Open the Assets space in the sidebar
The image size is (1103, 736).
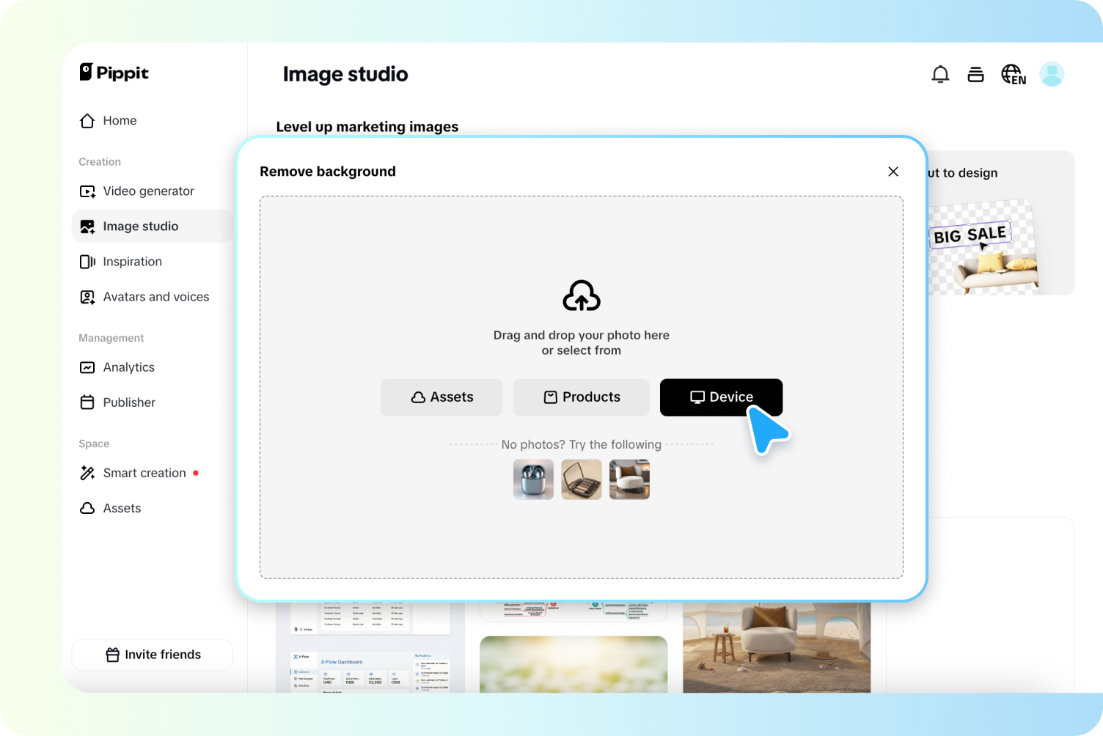(122, 508)
